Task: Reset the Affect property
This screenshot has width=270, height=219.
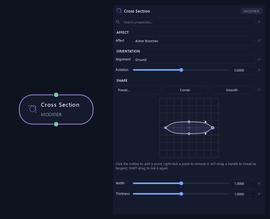Action: click(x=259, y=41)
